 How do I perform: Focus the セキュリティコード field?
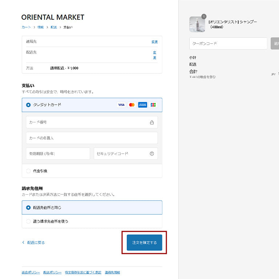[x=126, y=154]
